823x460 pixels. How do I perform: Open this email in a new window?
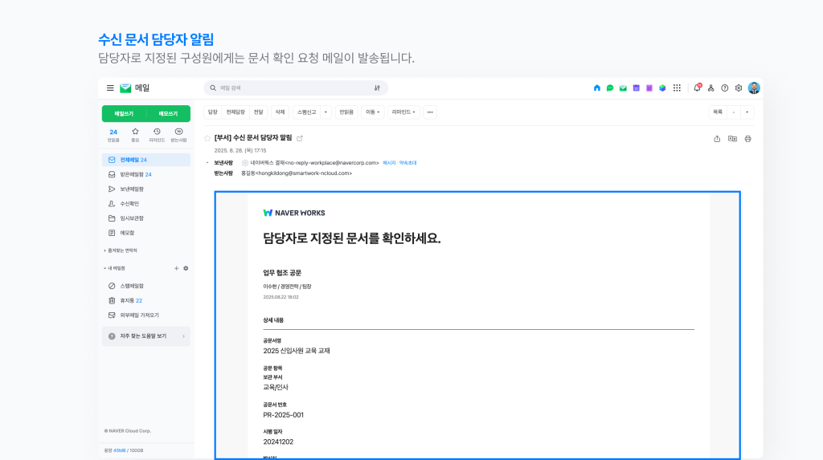point(300,138)
